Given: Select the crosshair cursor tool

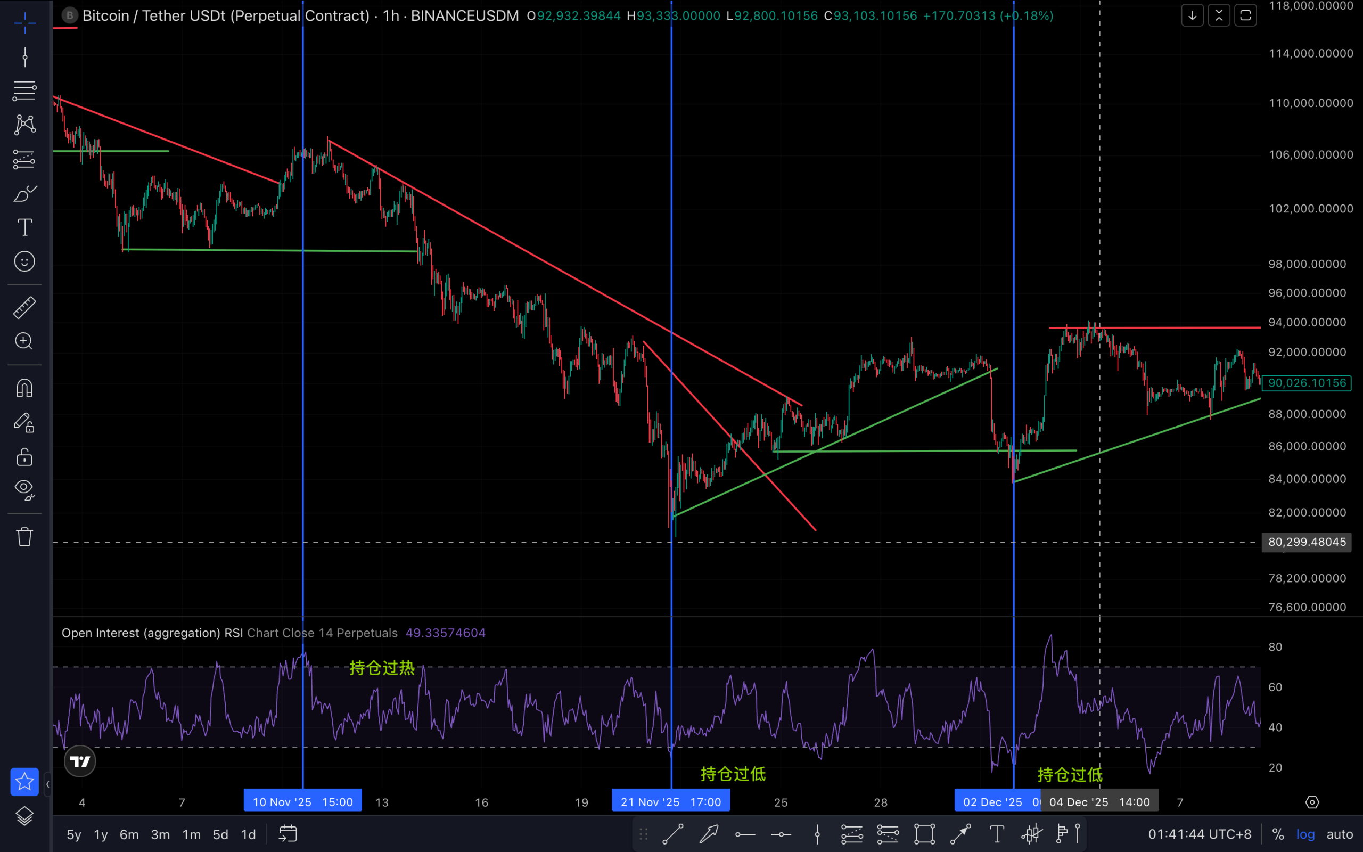Looking at the screenshot, I should click(24, 23).
